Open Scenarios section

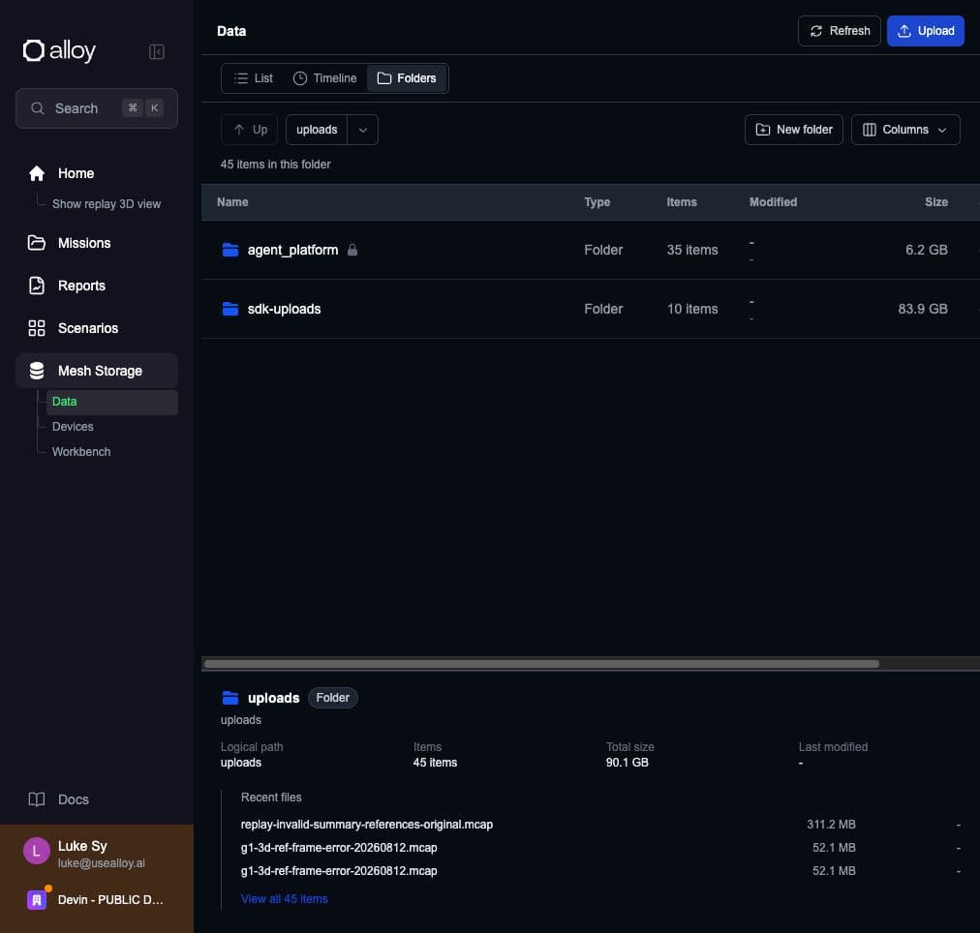97,328
